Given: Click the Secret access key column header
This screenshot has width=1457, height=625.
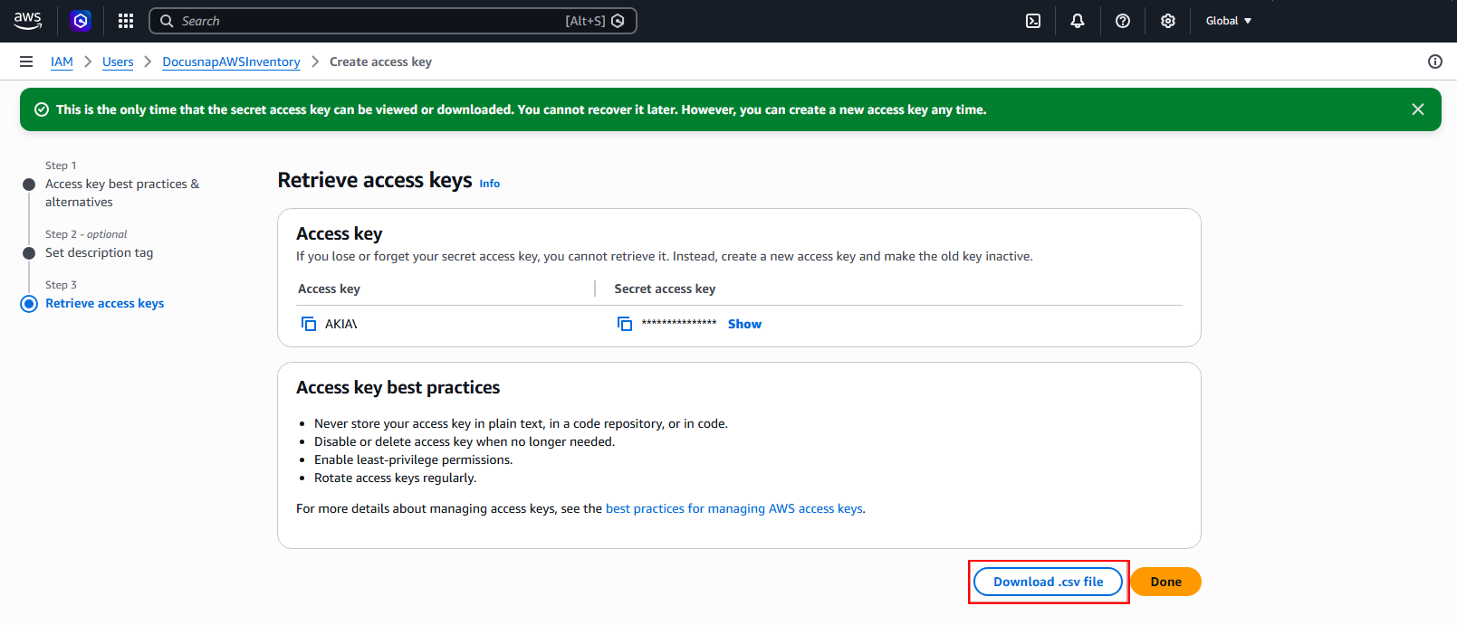Looking at the screenshot, I should tap(665, 289).
